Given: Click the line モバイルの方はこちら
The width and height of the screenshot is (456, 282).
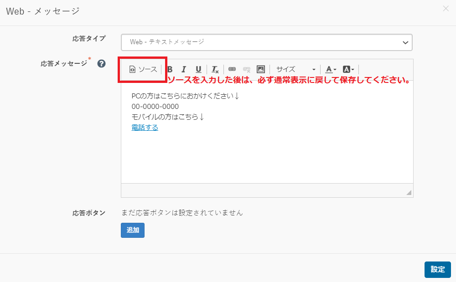Looking at the screenshot, I should pos(168,117).
